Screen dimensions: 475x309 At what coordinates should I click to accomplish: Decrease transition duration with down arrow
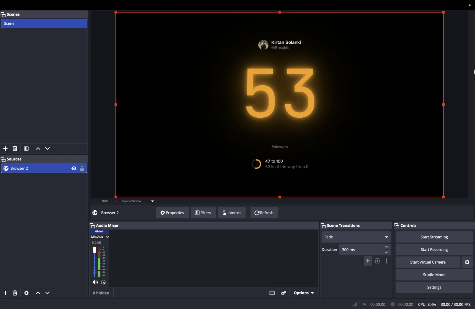[x=386, y=252]
